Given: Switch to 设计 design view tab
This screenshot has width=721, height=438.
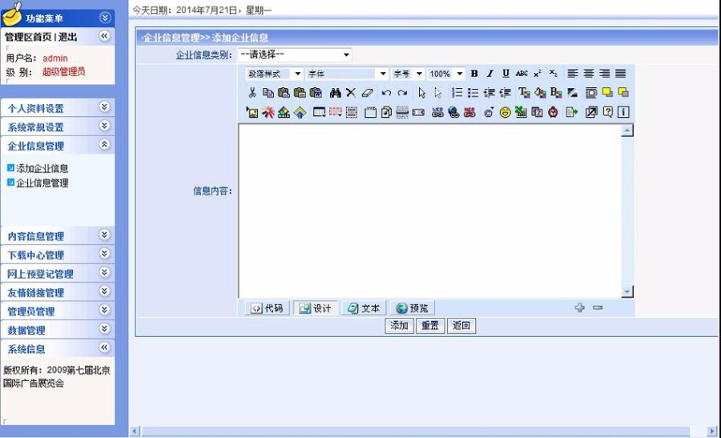Looking at the screenshot, I should click(316, 308).
